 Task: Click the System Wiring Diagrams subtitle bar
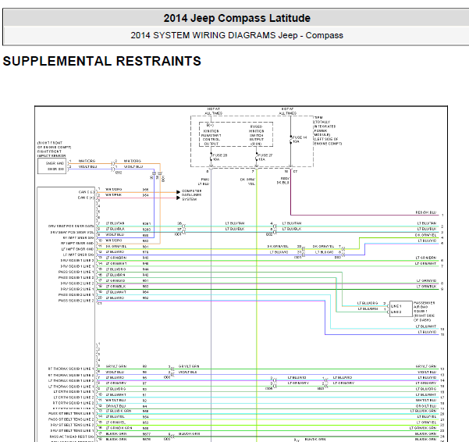click(237, 35)
